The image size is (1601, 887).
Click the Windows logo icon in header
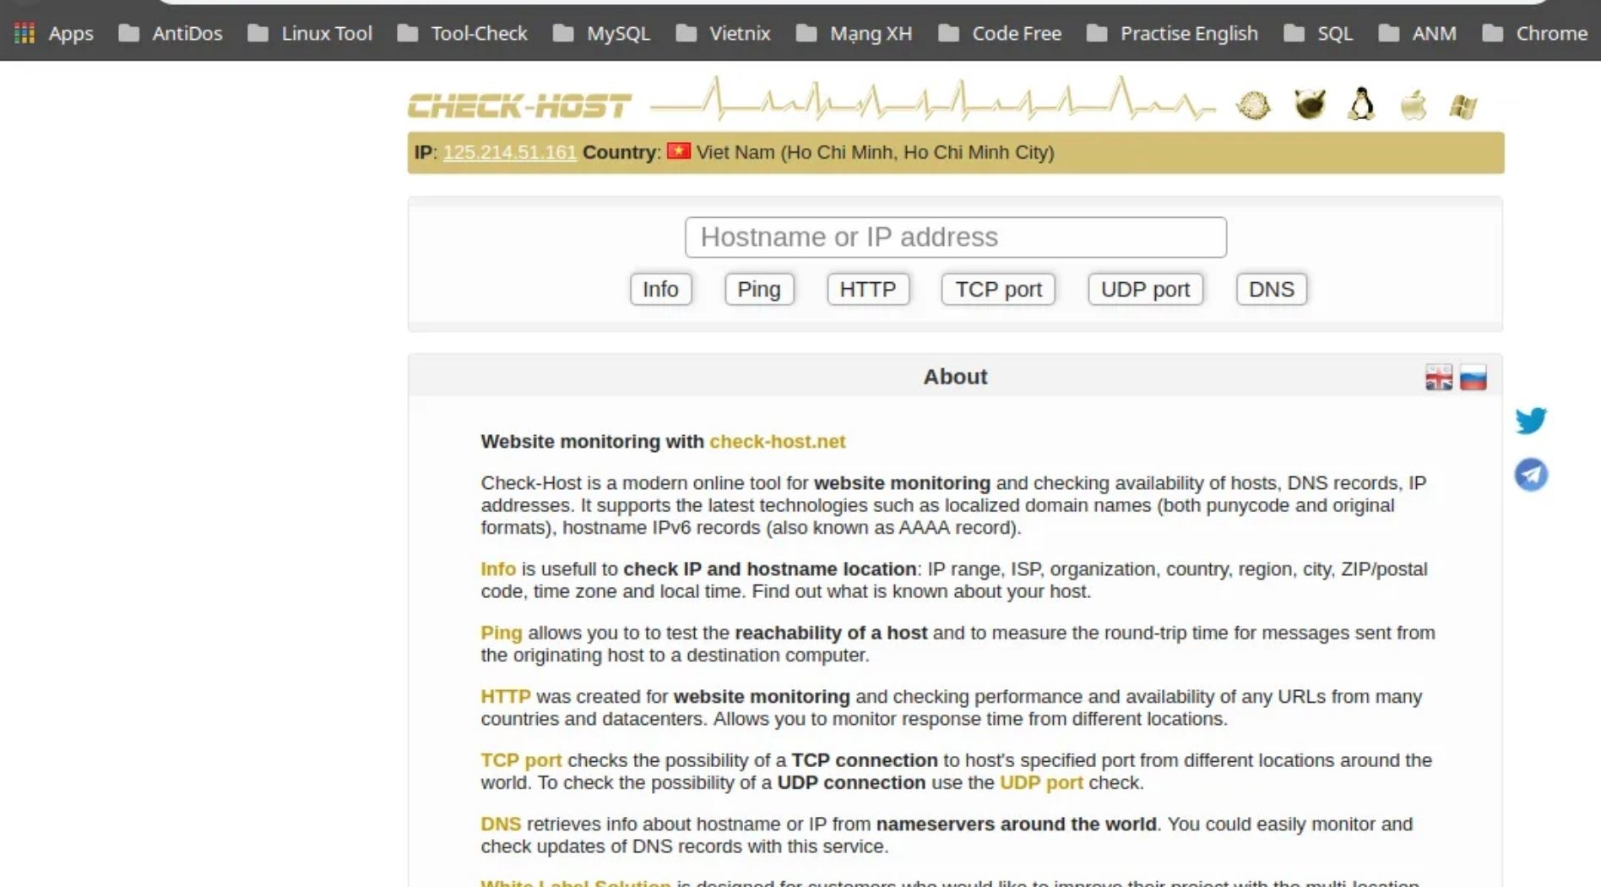point(1463,106)
